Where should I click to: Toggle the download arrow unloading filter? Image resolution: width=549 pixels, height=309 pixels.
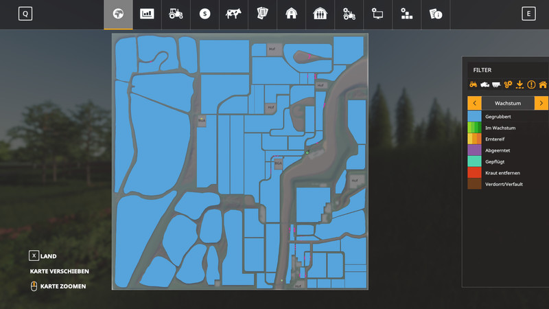click(x=519, y=84)
